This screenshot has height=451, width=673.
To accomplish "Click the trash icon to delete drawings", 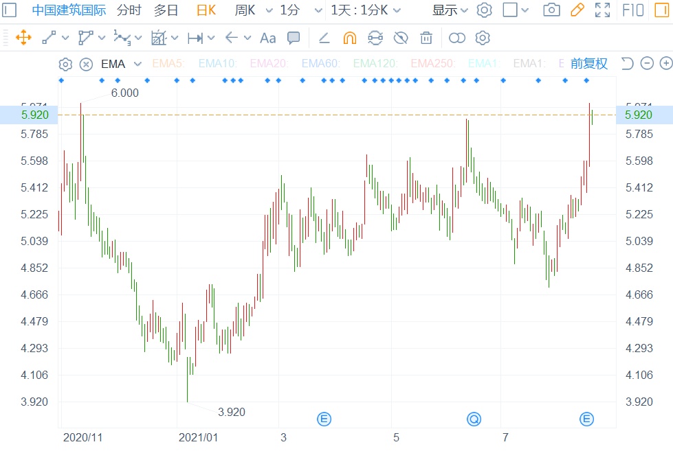I will click(426, 38).
